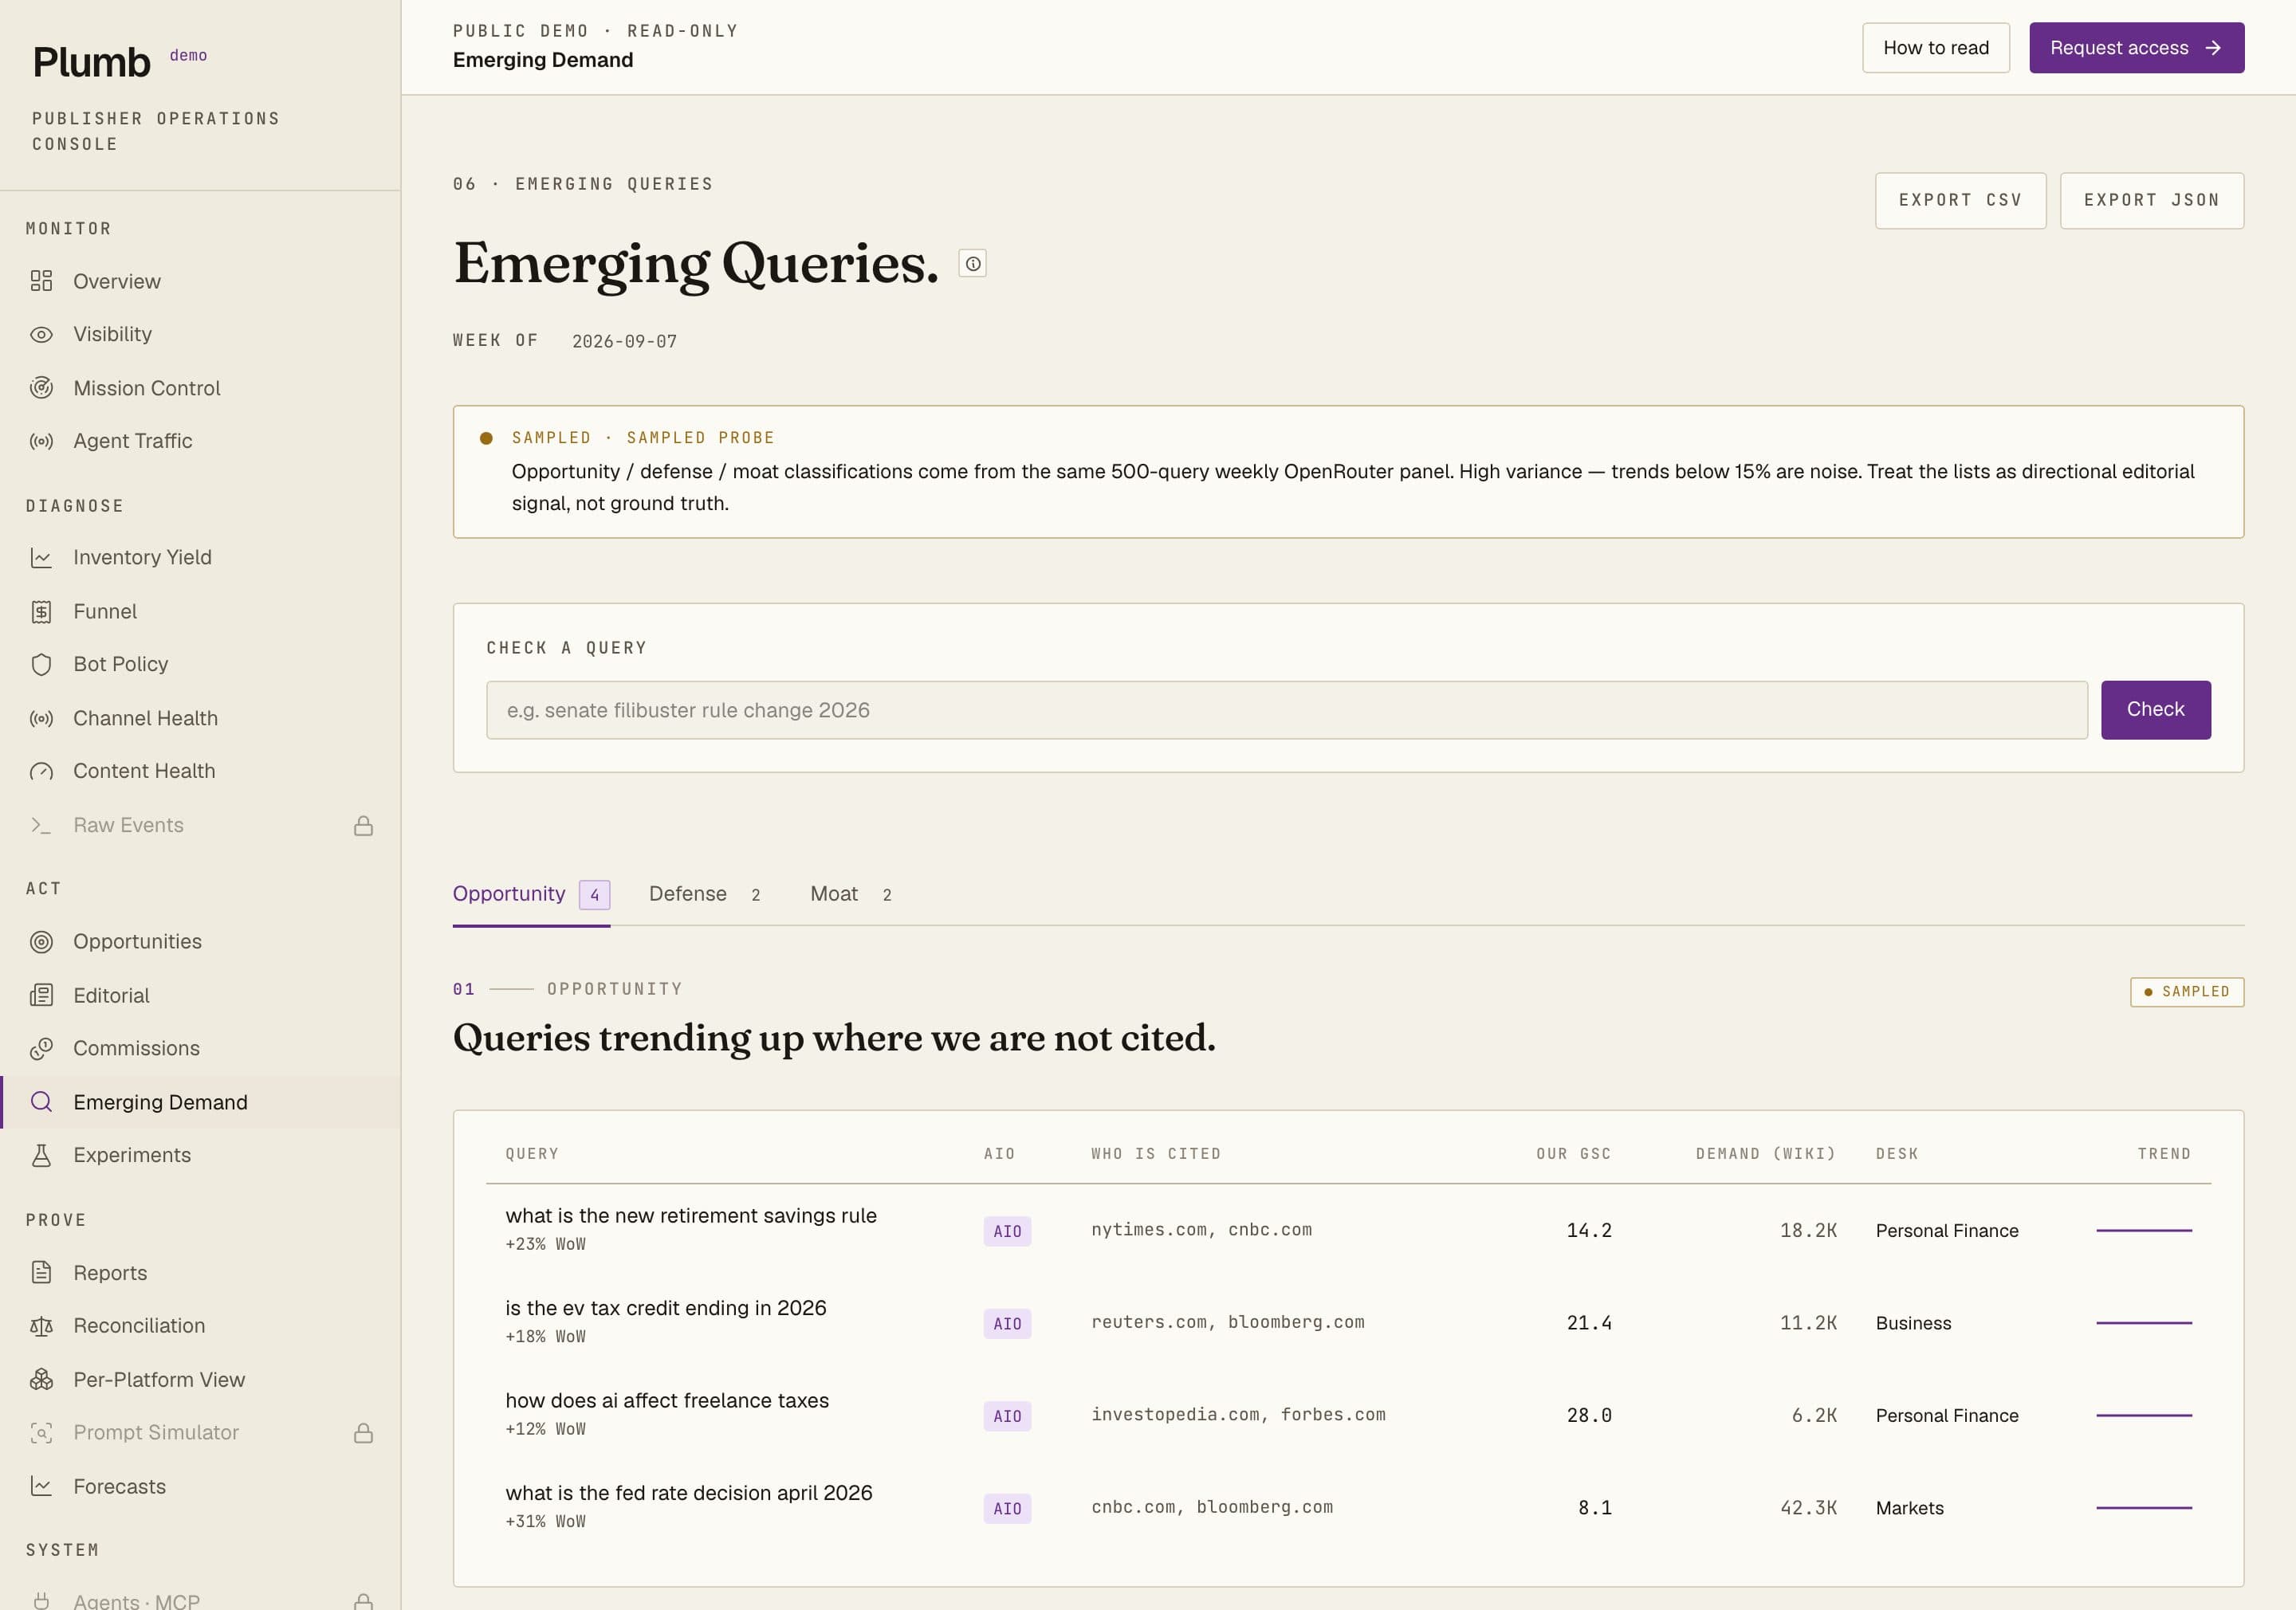Click 'nytimes.com, cnbc.com' cited cell

[x=1201, y=1230]
